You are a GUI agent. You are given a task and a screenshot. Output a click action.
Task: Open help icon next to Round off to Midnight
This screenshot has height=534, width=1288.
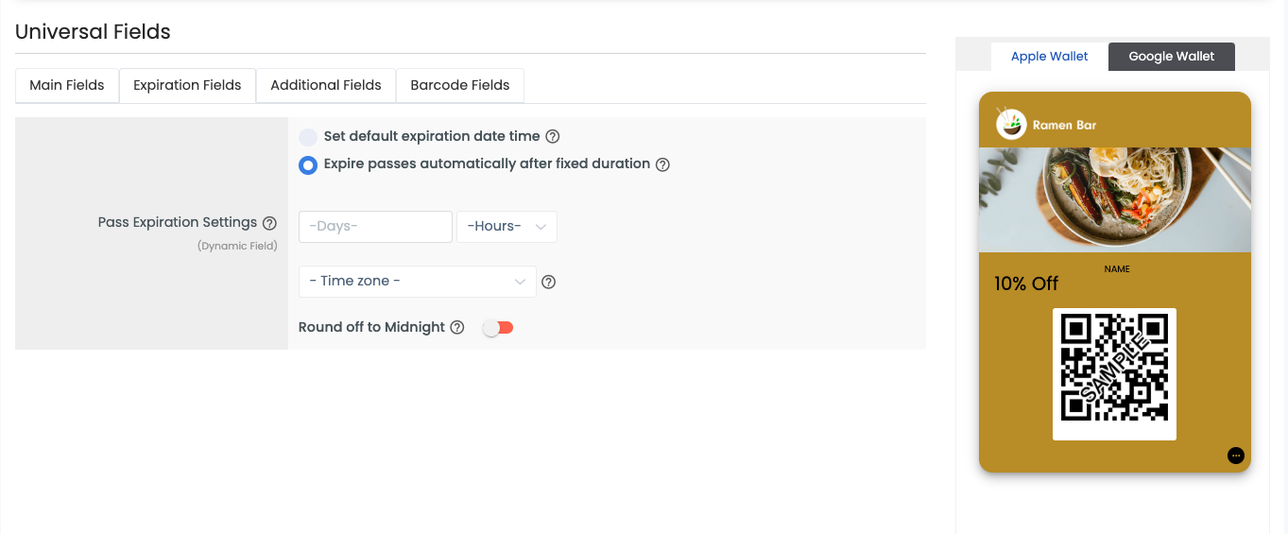457,328
